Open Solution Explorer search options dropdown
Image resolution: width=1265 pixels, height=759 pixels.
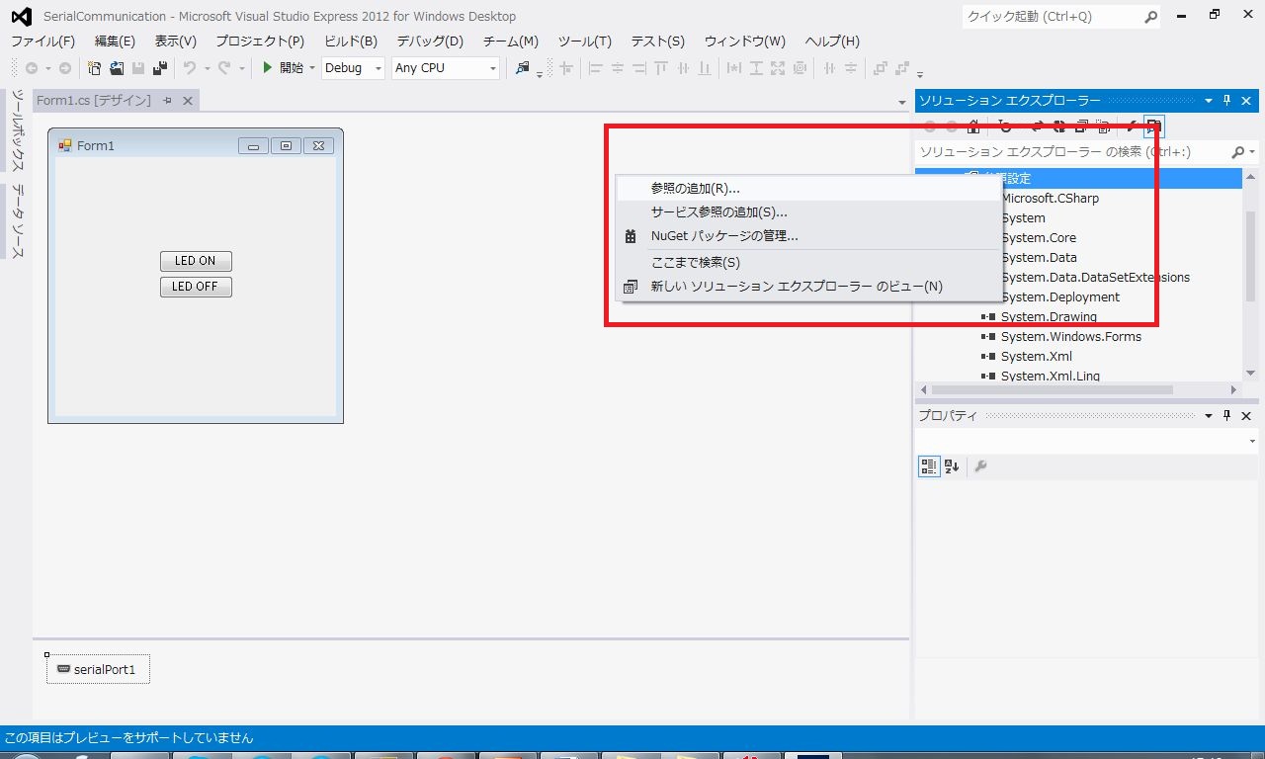pos(1252,152)
